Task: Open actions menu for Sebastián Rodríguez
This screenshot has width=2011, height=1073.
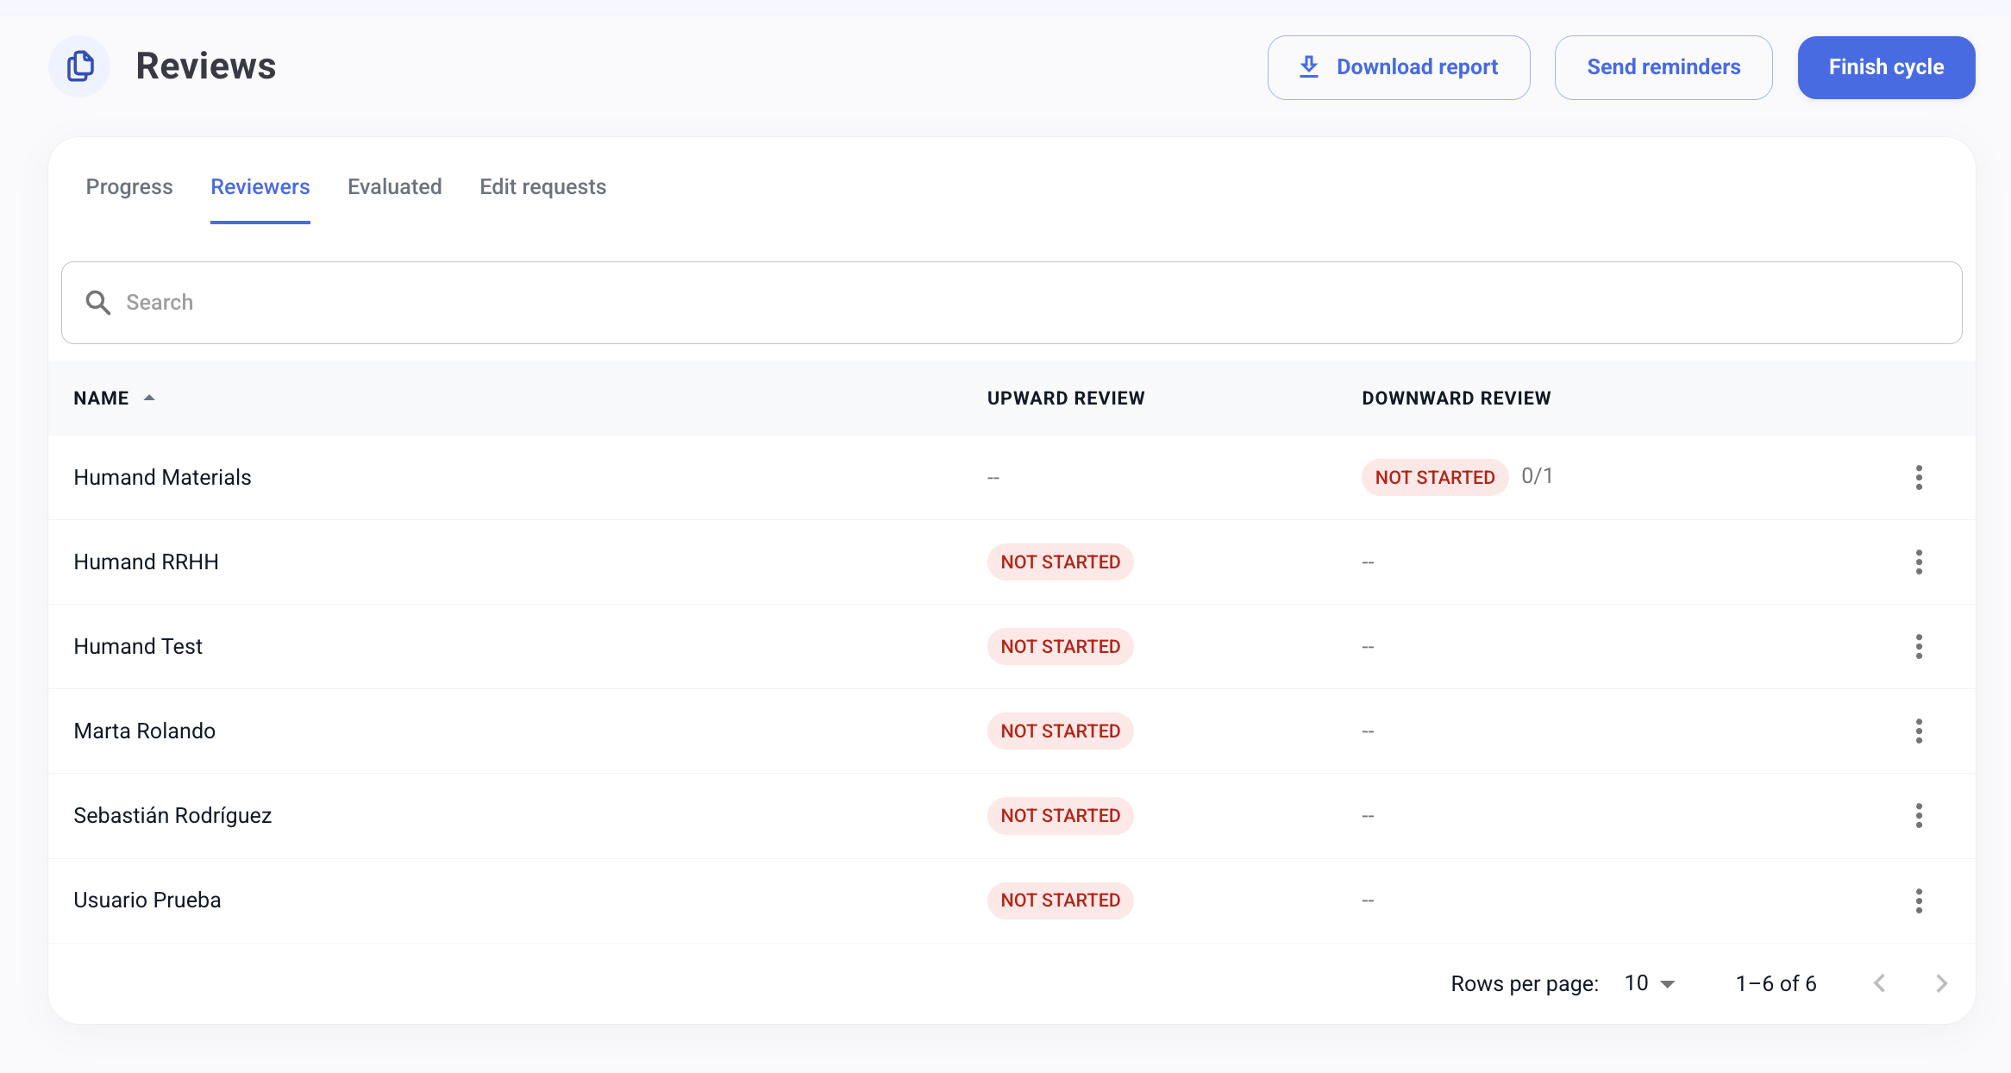Action: point(1919,815)
